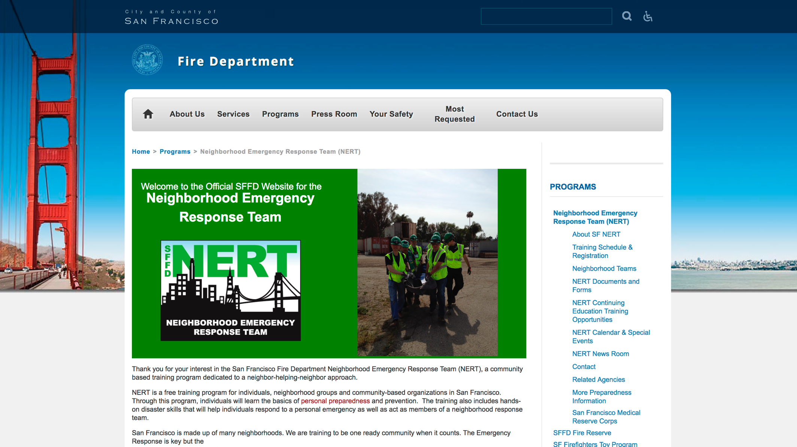Click the San Francisco city seal logo

[147, 60]
